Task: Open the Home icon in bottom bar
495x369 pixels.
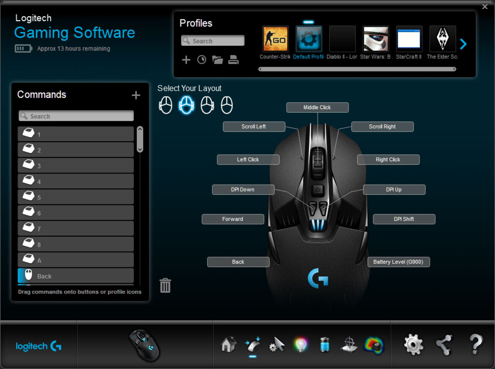Action: [228, 344]
